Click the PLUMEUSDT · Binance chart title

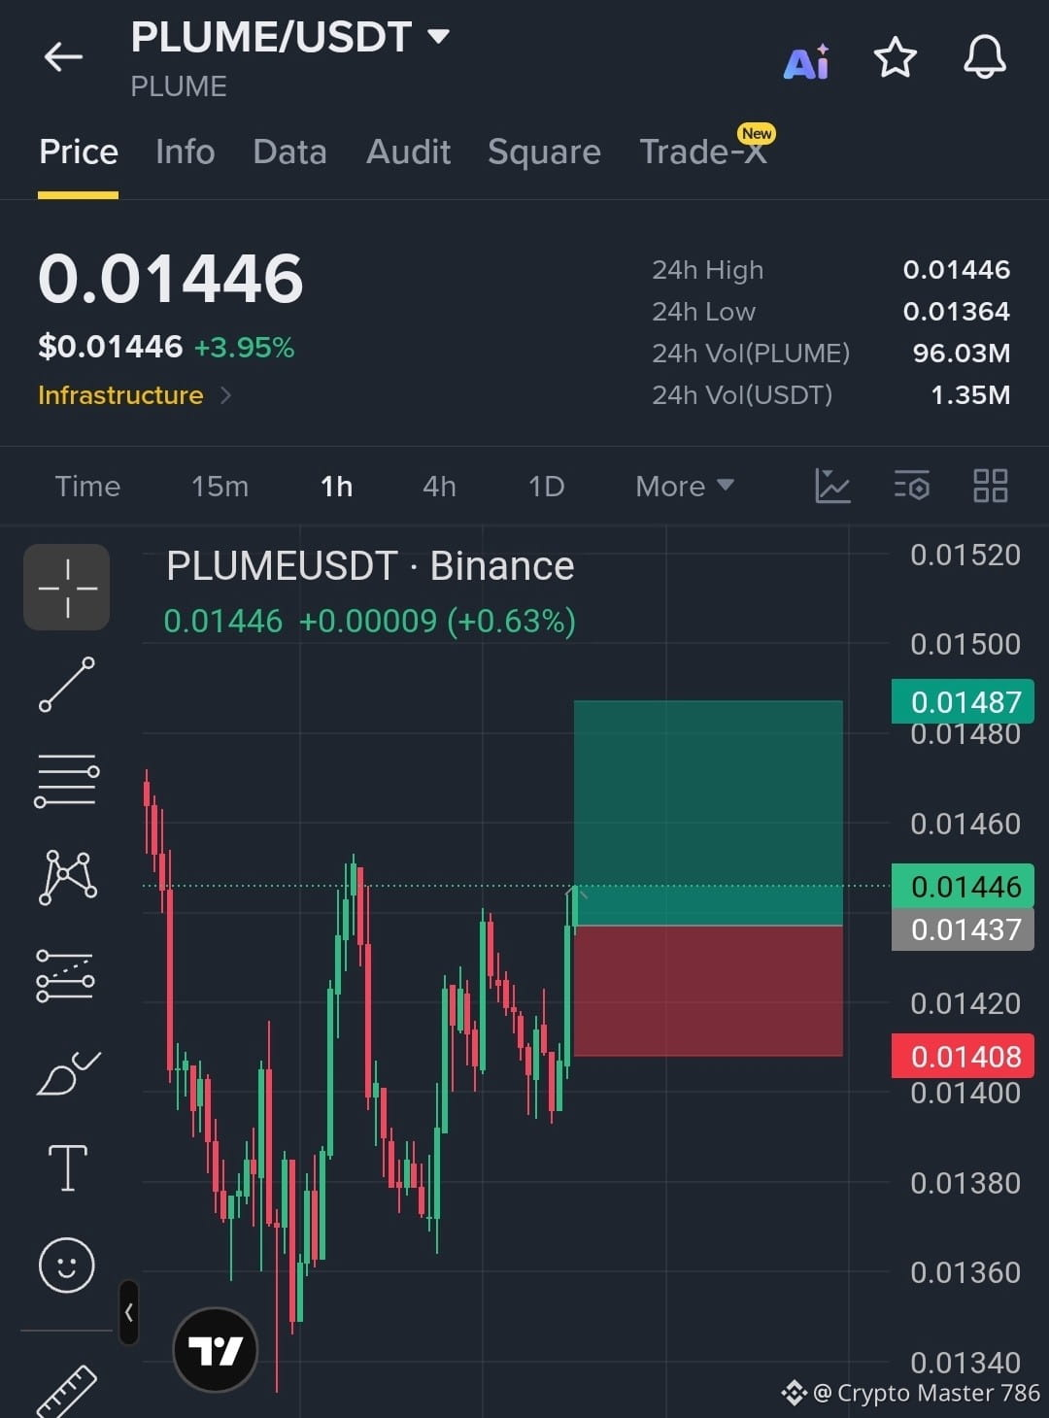coord(370,566)
